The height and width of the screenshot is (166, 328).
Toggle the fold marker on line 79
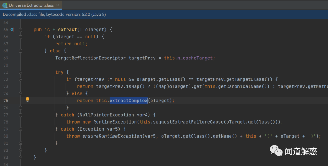[21, 129]
